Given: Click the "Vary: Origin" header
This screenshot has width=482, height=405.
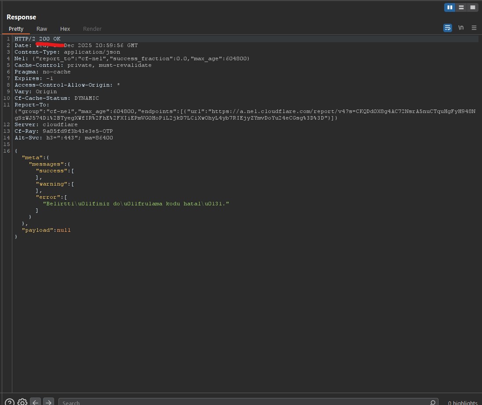Looking at the screenshot, I should tap(36, 91).
